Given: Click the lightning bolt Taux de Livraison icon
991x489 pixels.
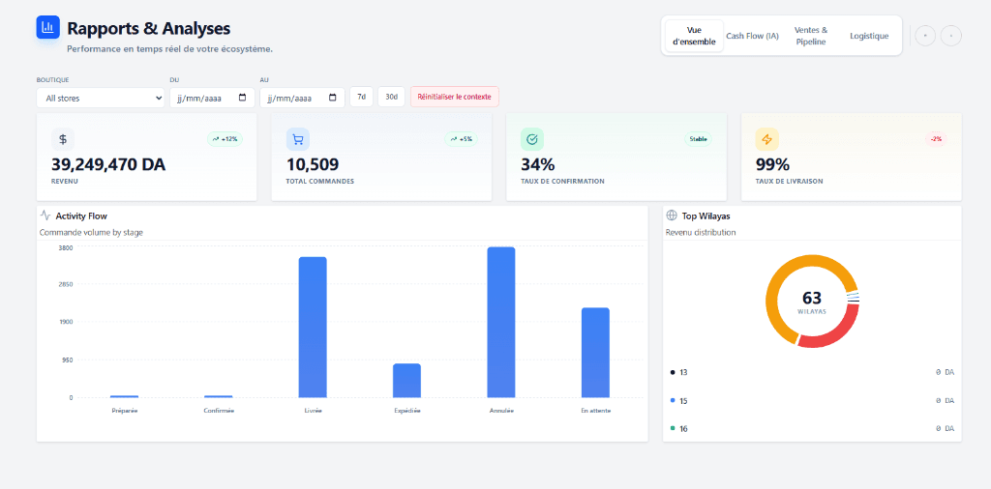Looking at the screenshot, I should tap(767, 139).
